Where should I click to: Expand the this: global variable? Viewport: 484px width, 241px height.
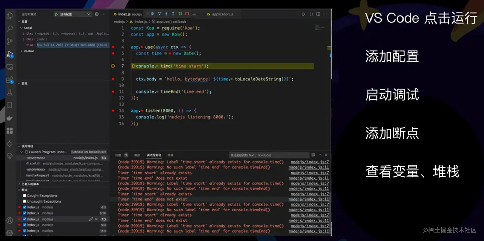point(24,39)
